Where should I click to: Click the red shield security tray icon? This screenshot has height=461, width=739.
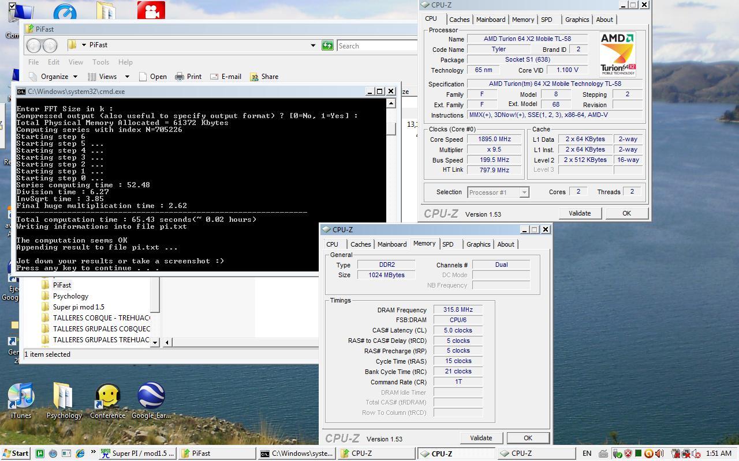coord(628,454)
